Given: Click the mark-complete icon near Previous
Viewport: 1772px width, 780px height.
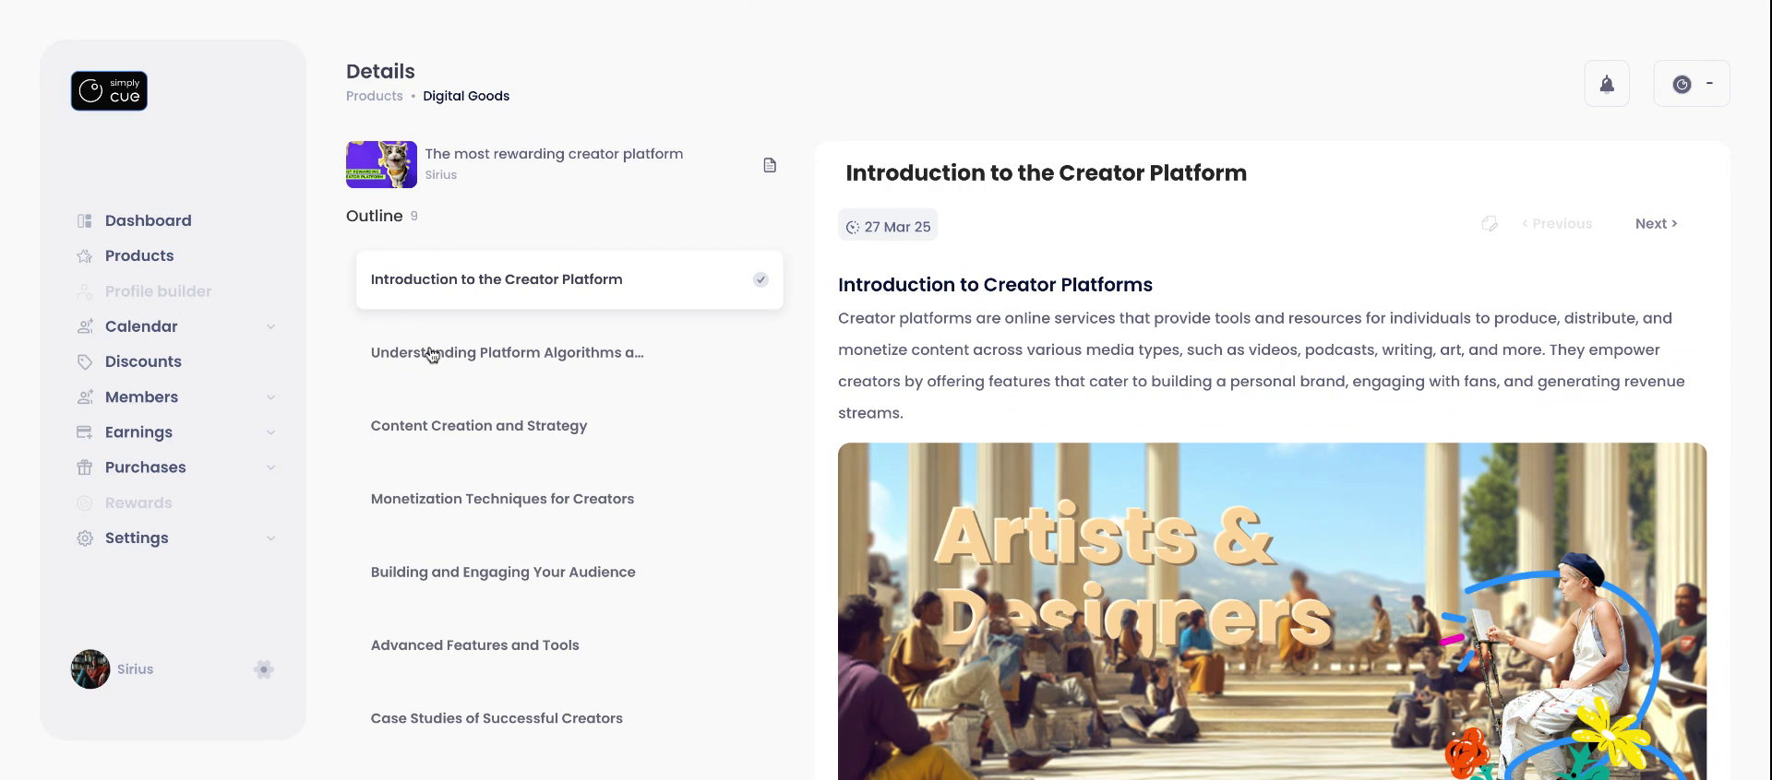Looking at the screenshot, I should click(1490, 224).
